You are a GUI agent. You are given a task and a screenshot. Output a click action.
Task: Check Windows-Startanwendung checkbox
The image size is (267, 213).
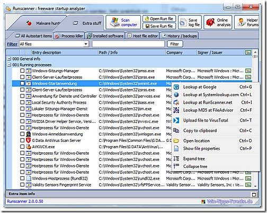(x=22, y=83)
